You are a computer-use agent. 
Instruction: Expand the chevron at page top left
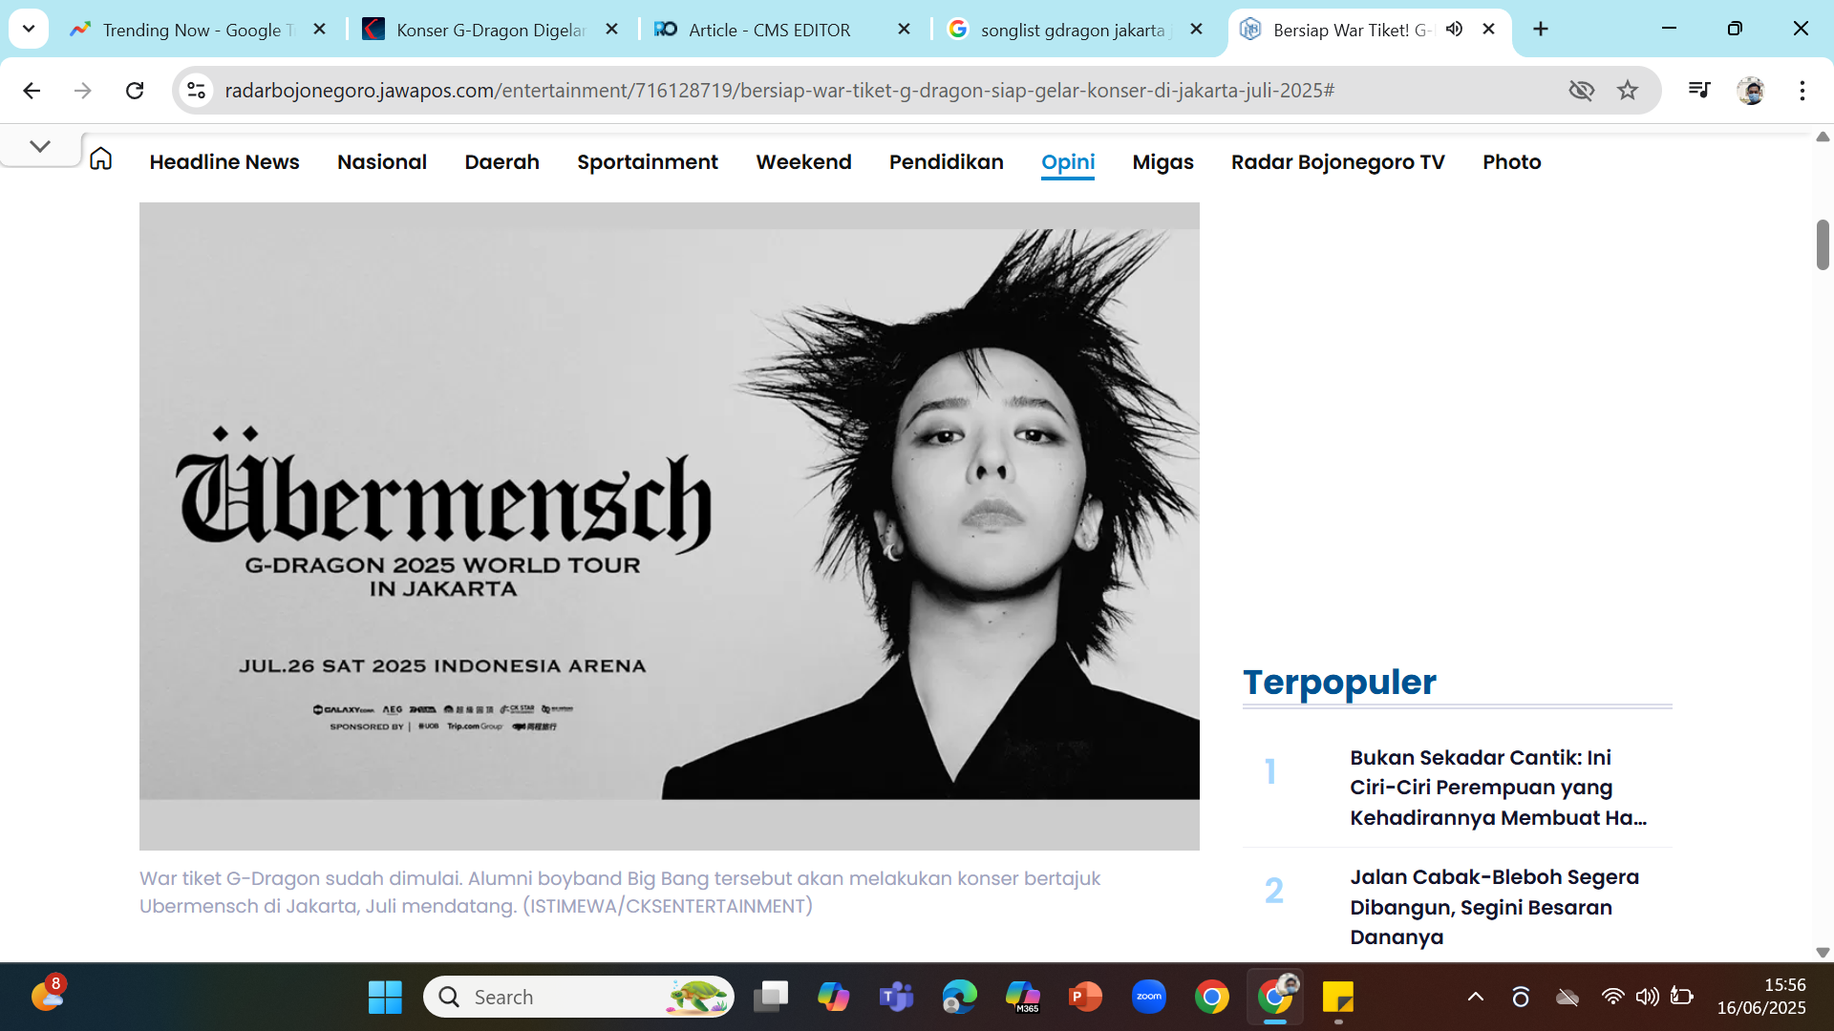coord(40,146)
